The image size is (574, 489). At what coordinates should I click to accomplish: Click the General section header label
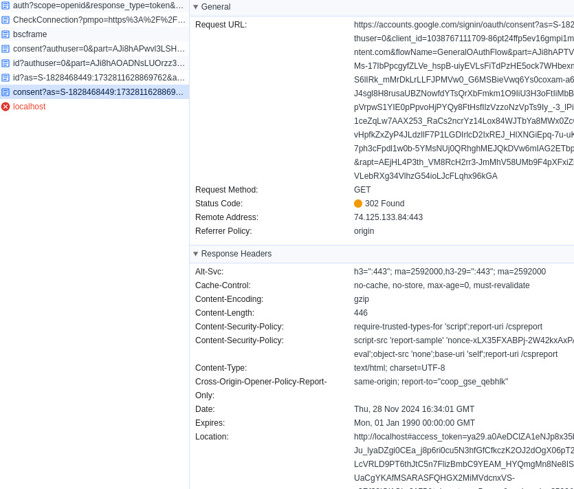216,7
